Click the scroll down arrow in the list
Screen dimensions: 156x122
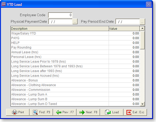pyautogui.click(x=142, y=104)
